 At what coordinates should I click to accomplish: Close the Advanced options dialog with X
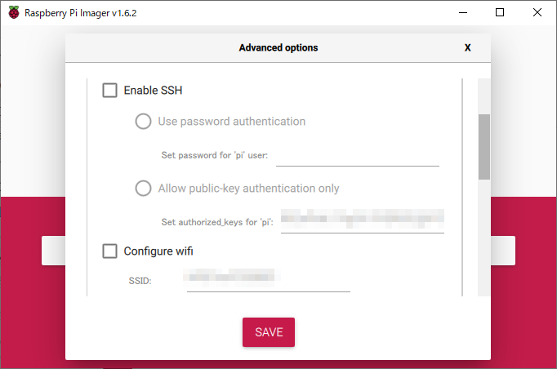tap(467, 47)
